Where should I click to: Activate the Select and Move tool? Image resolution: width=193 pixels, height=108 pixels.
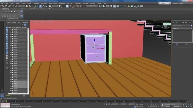pos(40,6)
